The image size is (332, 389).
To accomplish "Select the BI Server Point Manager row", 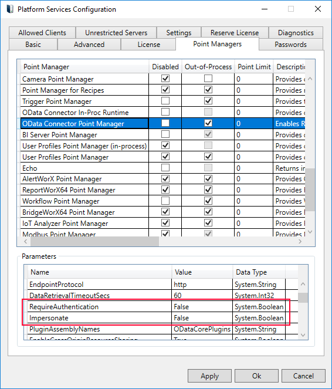I will [x=162, y=135].
